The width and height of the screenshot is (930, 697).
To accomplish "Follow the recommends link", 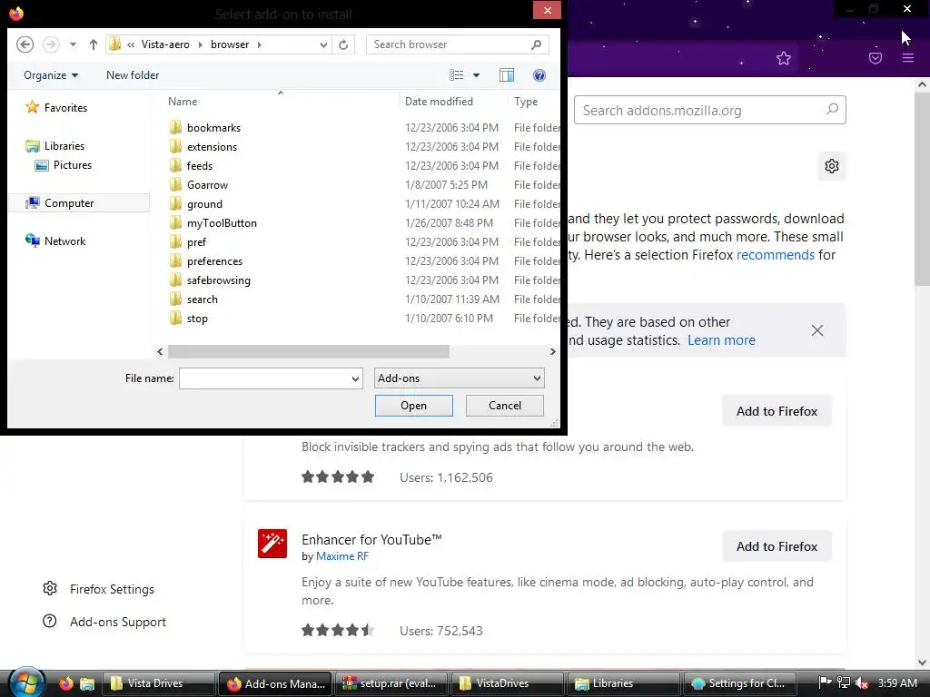I will click(x=776, y=255).
